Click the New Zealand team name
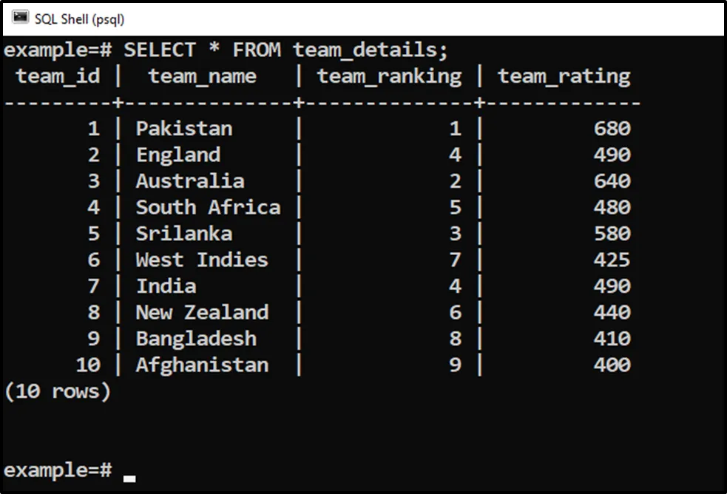727x494 pixels. pyautogui.click(x=202, y=313)
